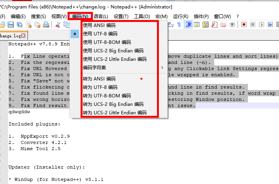
Task: Toggle the file Monitoring eye icon
Action: point(232,25)
